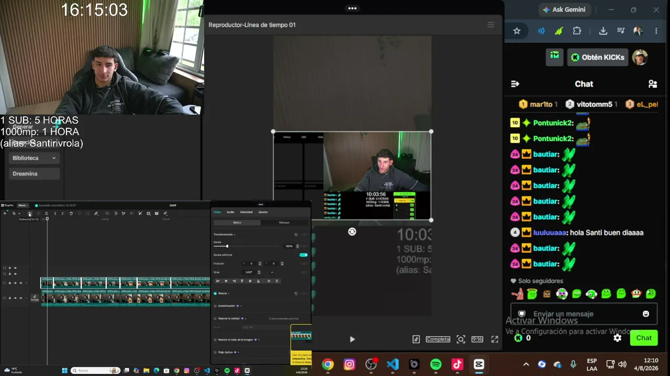Image resolution: width=670 pixels, height=376 pixels.
Task: Open the Completa quality selector in the player
Action: point(438,339)
